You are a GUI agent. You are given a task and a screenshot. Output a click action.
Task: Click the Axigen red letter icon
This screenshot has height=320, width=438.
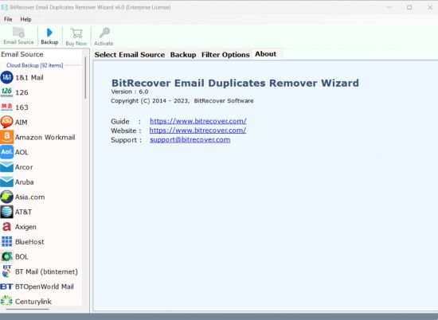pyautogui.click(x=6, y=227)
